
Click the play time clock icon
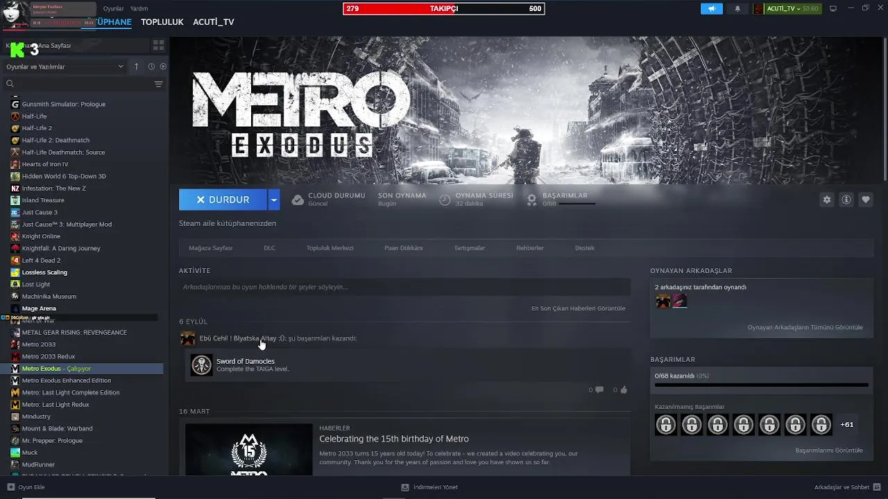click(x=445, y=200)
